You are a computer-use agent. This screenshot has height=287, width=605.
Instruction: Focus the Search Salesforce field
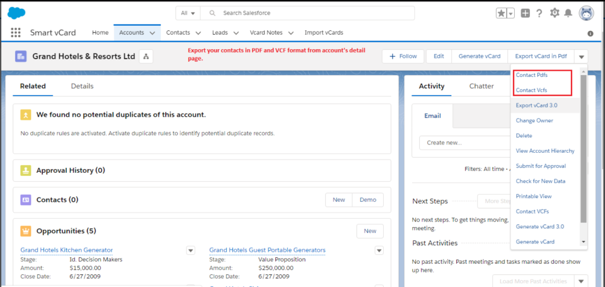[x=307, y=13]
